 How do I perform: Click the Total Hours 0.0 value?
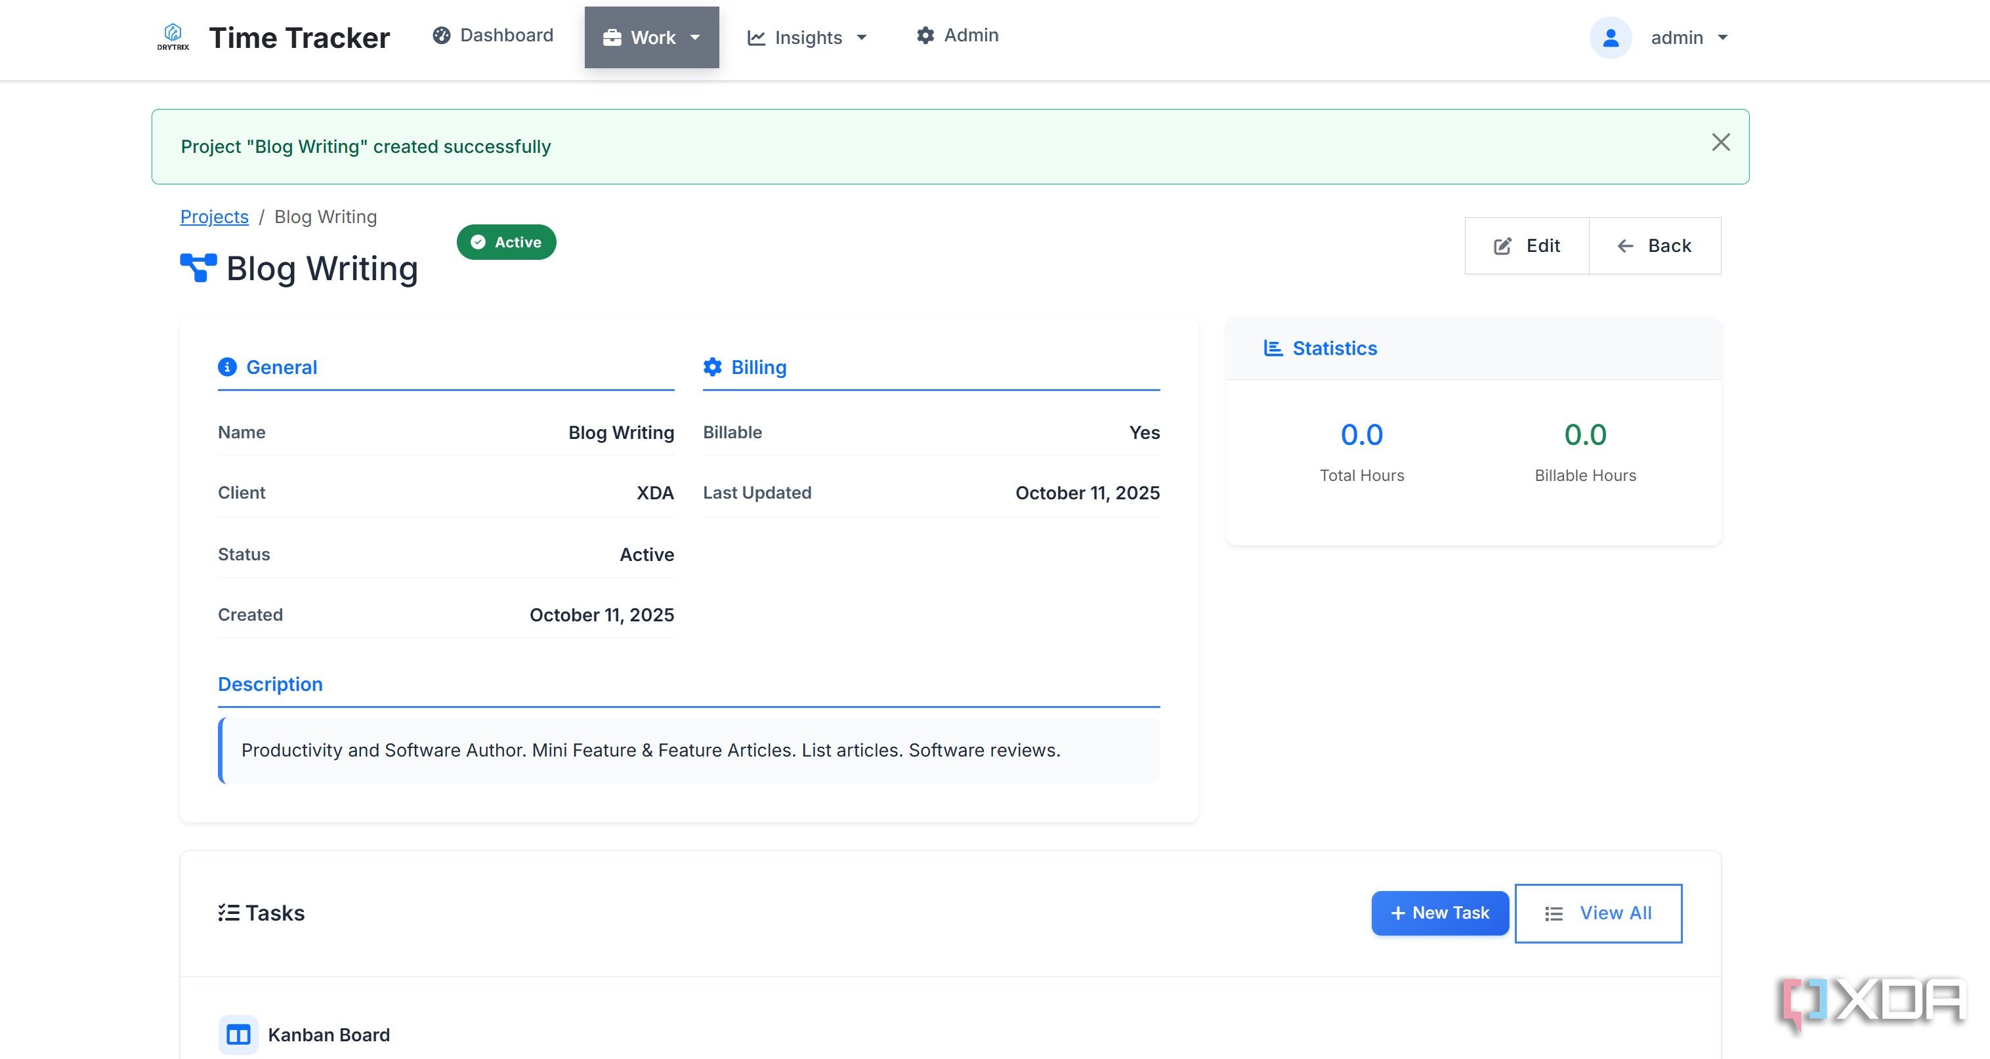click(1362, 435)
